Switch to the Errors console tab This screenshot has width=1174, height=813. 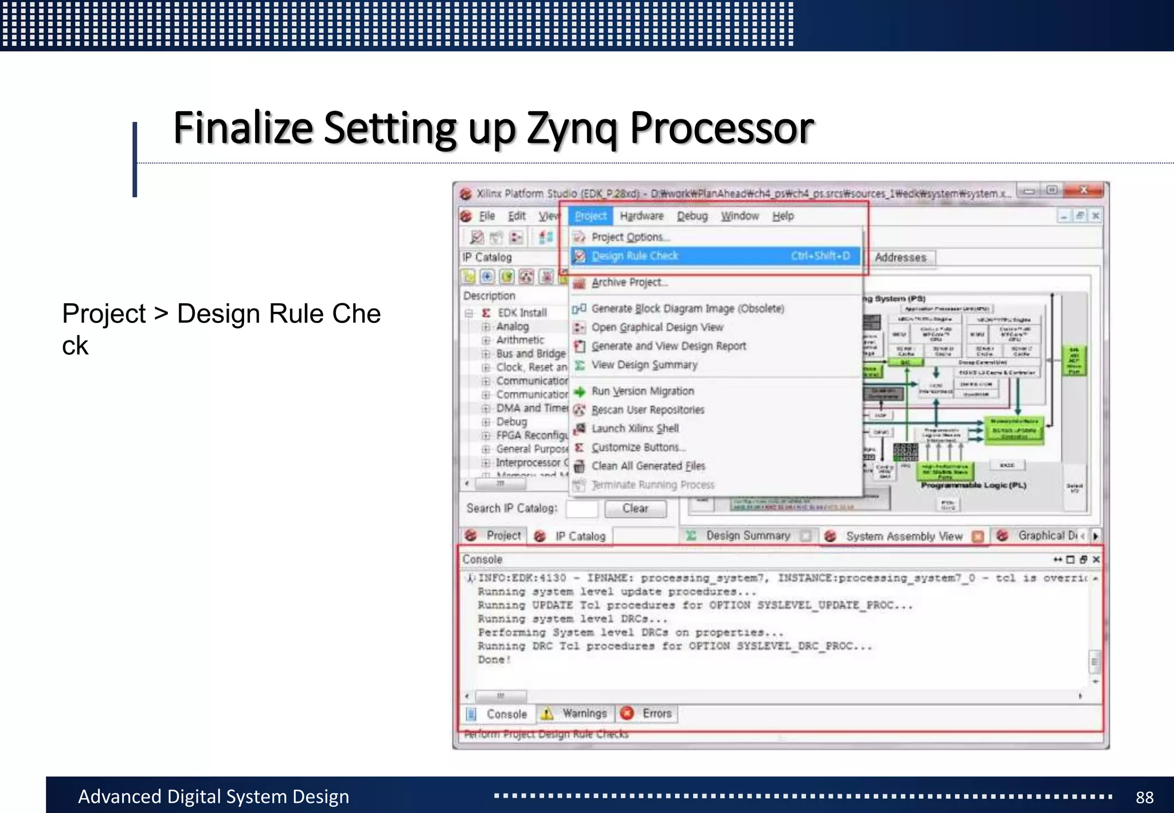[x=647, y=714]
